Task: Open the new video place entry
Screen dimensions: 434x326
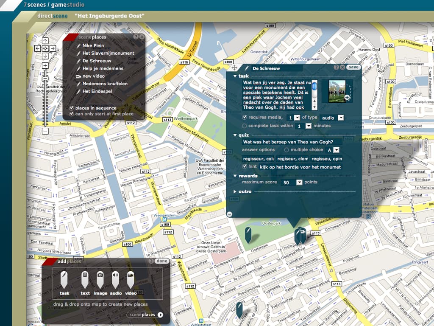Action: click(x=94, y=76)
